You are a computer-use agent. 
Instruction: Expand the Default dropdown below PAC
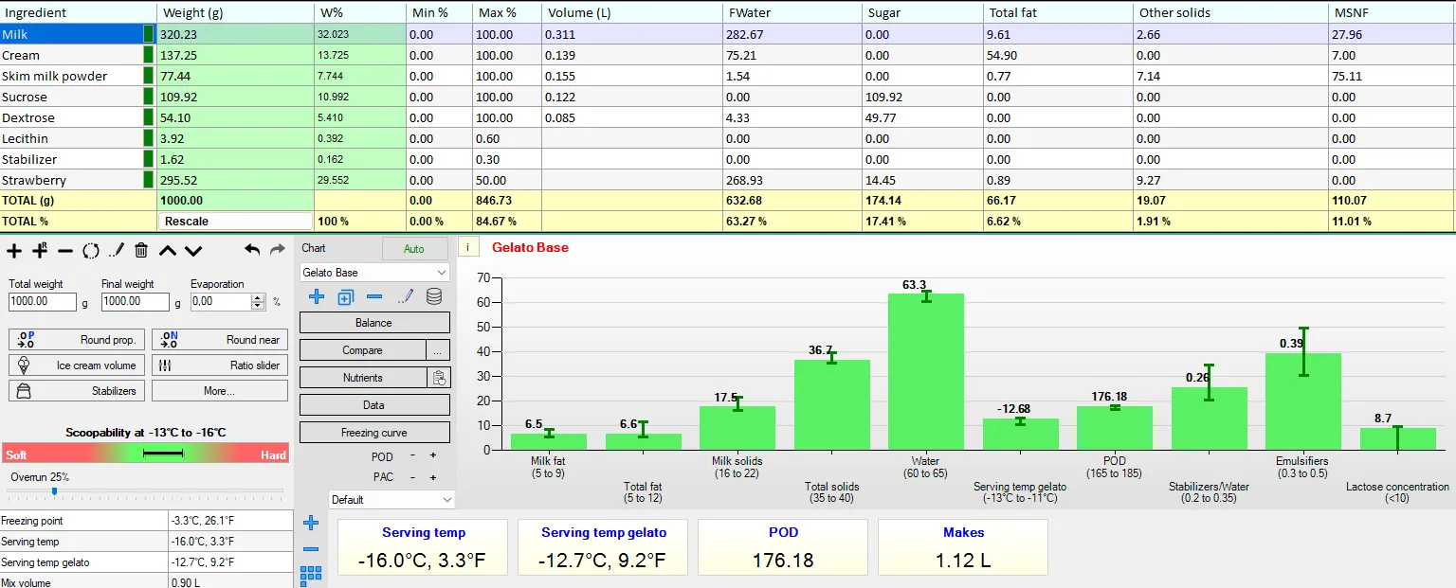[x=391, y=499]
